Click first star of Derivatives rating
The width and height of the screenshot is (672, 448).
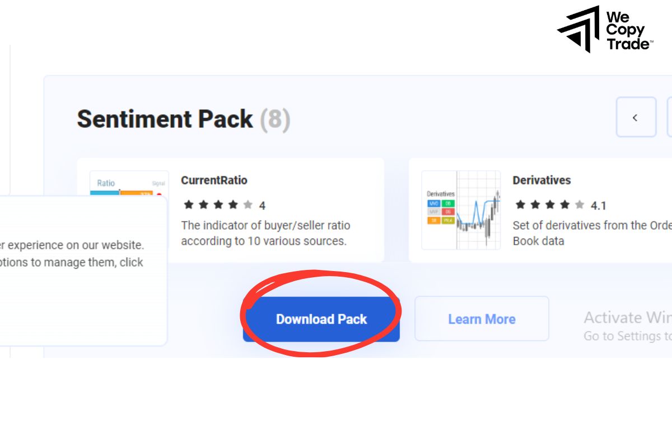tap(520, 205)
